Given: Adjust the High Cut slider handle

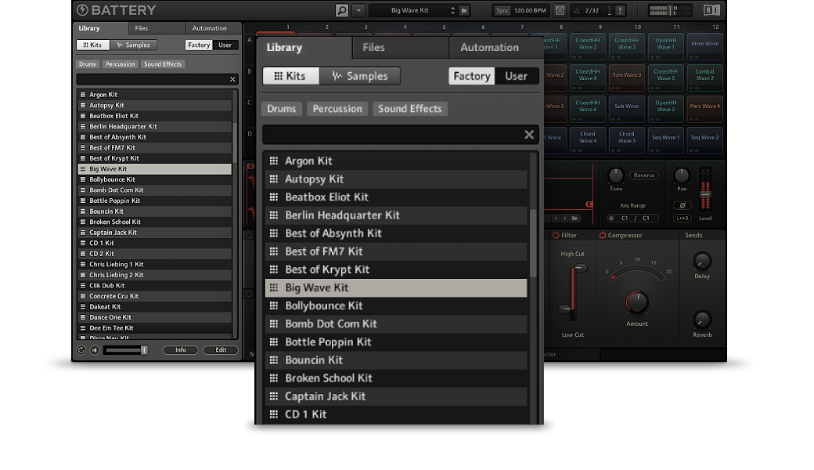Looking at the screenshot, I should [580, 268].
